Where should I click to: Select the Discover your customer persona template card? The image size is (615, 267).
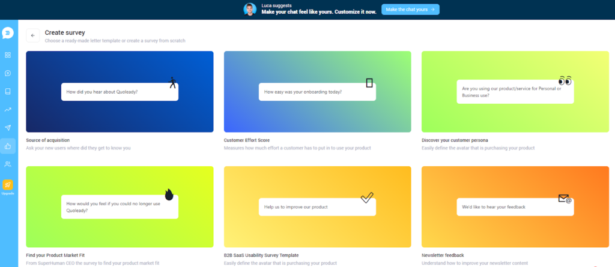point(515,92)
